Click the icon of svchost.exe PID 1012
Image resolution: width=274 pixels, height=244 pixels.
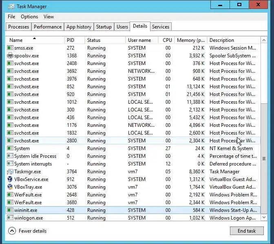coord(10,102)
